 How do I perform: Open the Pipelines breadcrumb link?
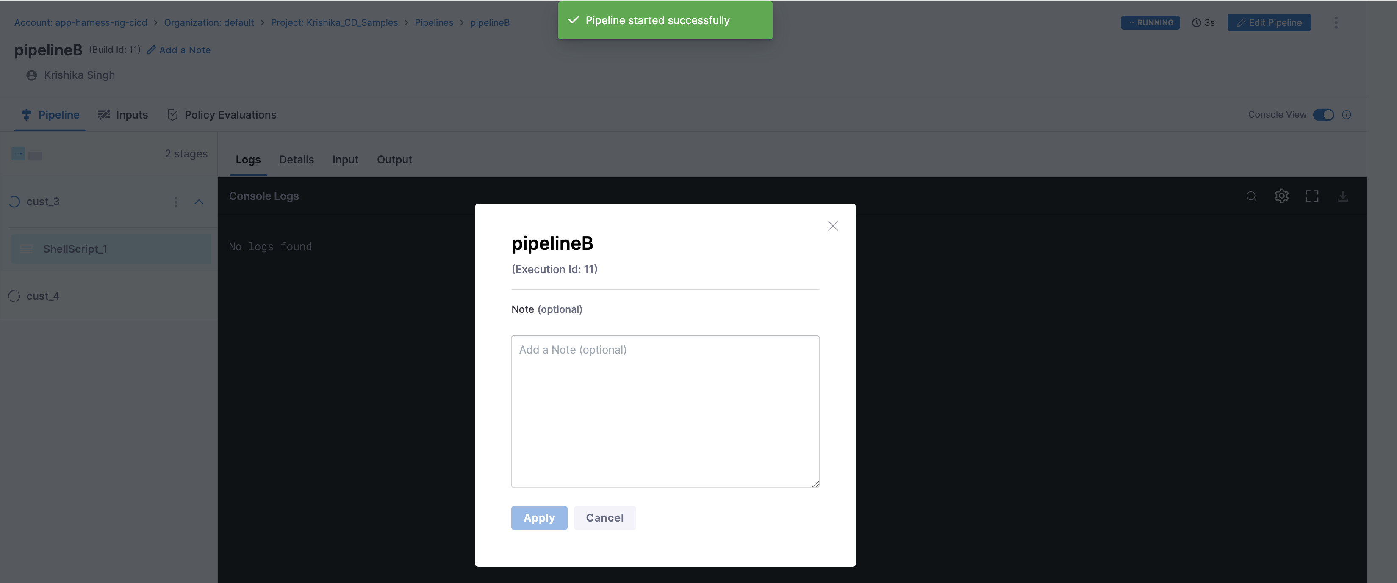click(x=434, y=22)
